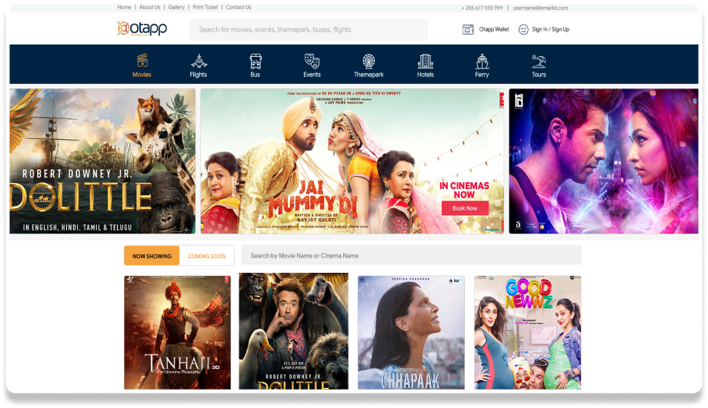
Task: Click Book Now on Jai Mummy Di banner
Action: [x=465, y=208]
